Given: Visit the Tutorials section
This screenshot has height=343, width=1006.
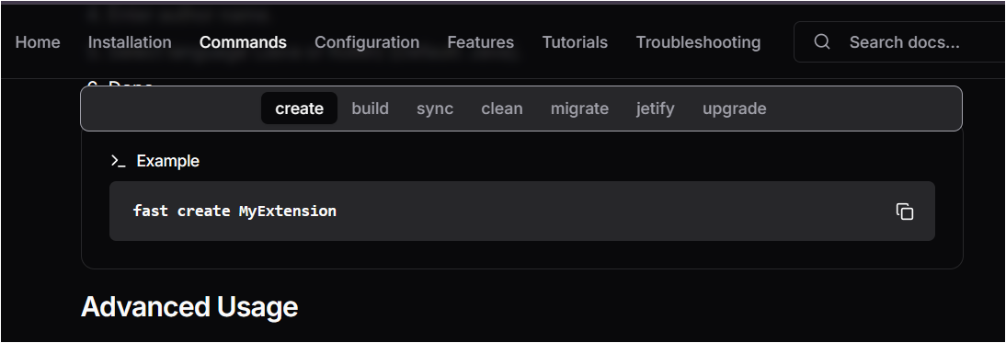Looking at the screenshot, I should (575, 42).
